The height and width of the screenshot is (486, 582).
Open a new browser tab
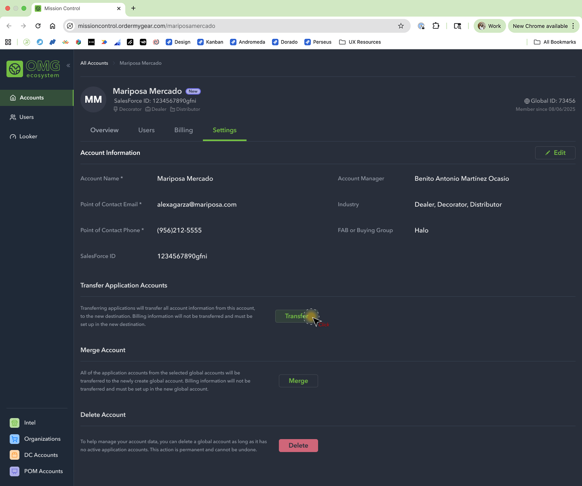click(x=133, y=8)
